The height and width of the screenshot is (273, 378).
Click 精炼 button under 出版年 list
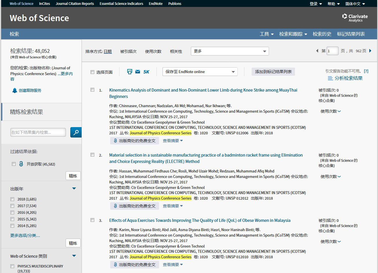[x=73, y=243]
